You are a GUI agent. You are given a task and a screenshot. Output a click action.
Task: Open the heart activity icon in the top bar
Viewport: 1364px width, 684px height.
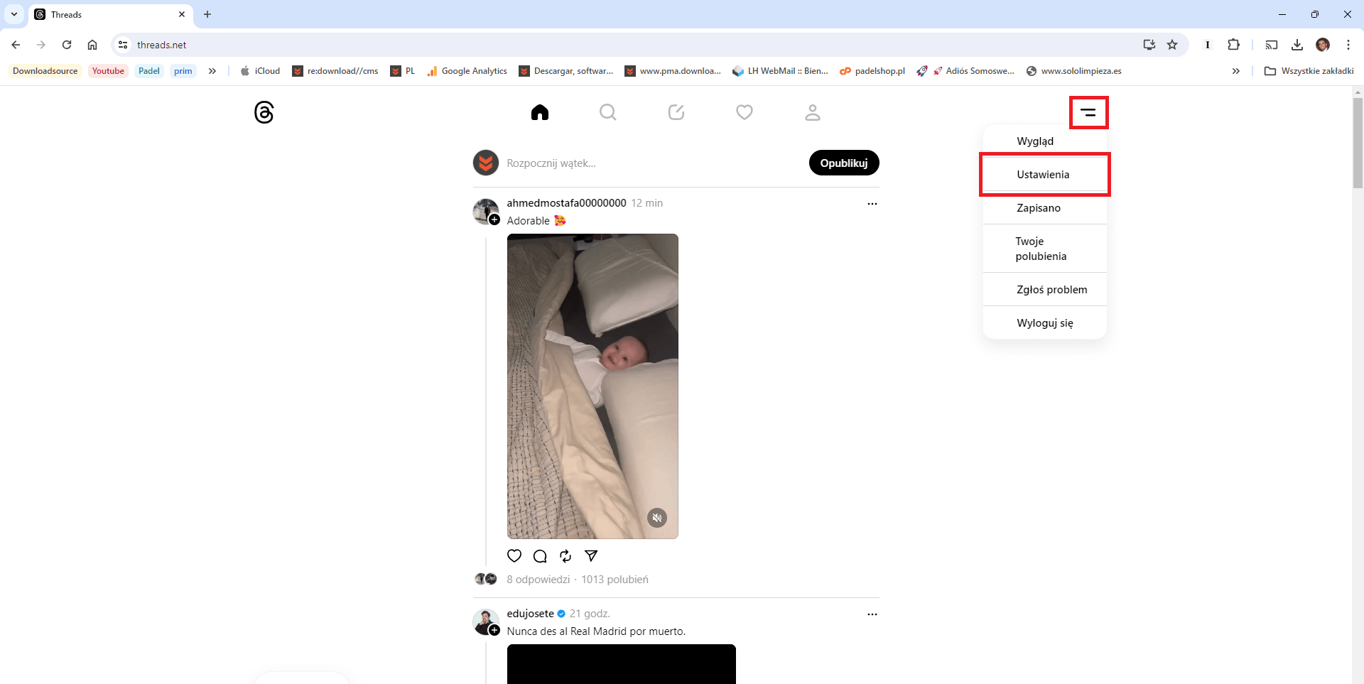tap(745, 112)
